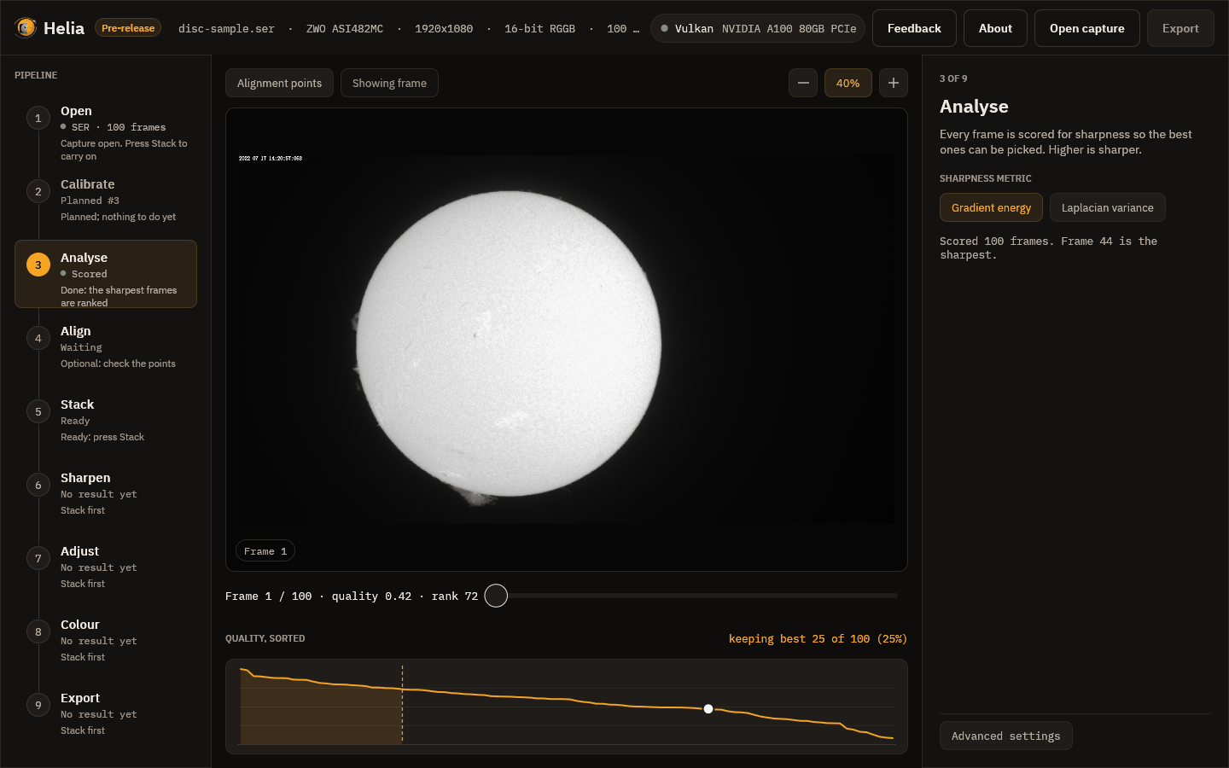The image size is (1229, 768).
Task: Click the zoom out minus button
Action: click(x=803, y=83)
